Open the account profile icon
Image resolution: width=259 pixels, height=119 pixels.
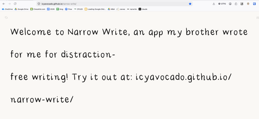[230, 4]
